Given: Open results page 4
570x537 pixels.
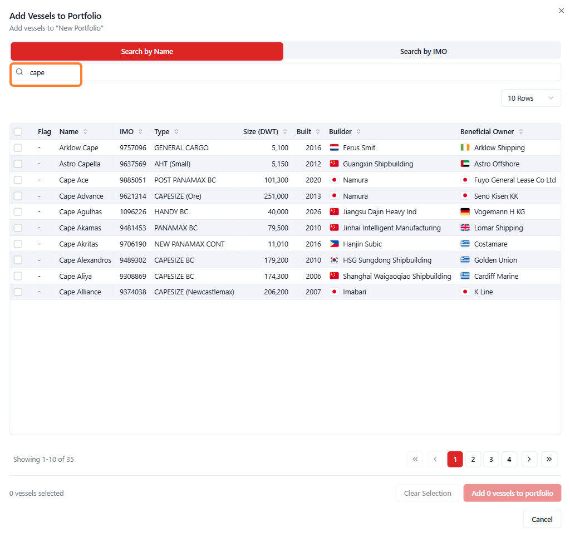Looking at the screenshot, I should (509, 459).
